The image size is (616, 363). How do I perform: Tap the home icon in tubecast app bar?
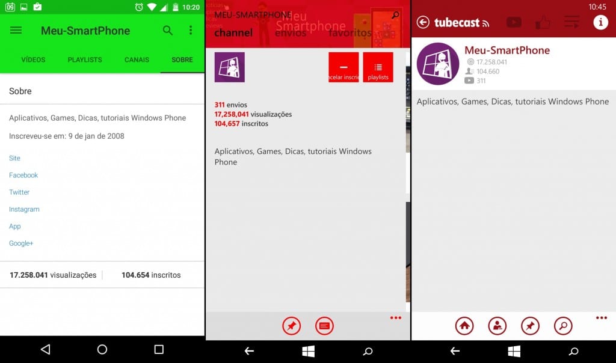tap(464, 326)
